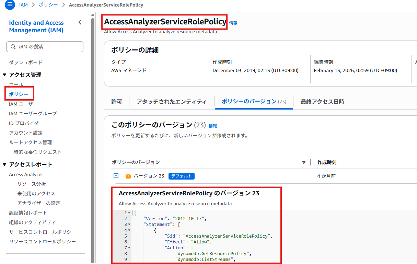The height and width of the screenshot is (264, 417).
Task: Click the AccessAnalyzerServiceRolePolicy page title
Action: pyautogui.click(x=165, y=22)
